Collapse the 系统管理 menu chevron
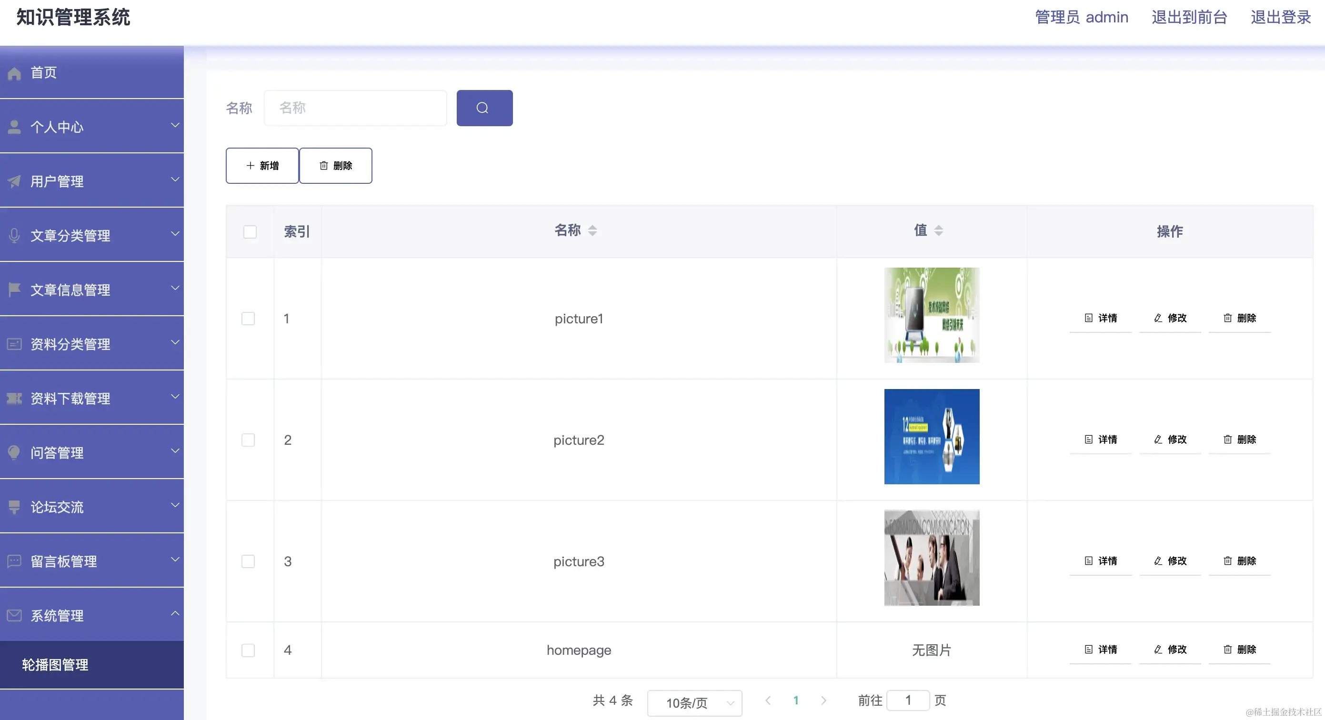Image resolution: width=1325 pixels, height=720 pixels. click(x=175, y=613)
